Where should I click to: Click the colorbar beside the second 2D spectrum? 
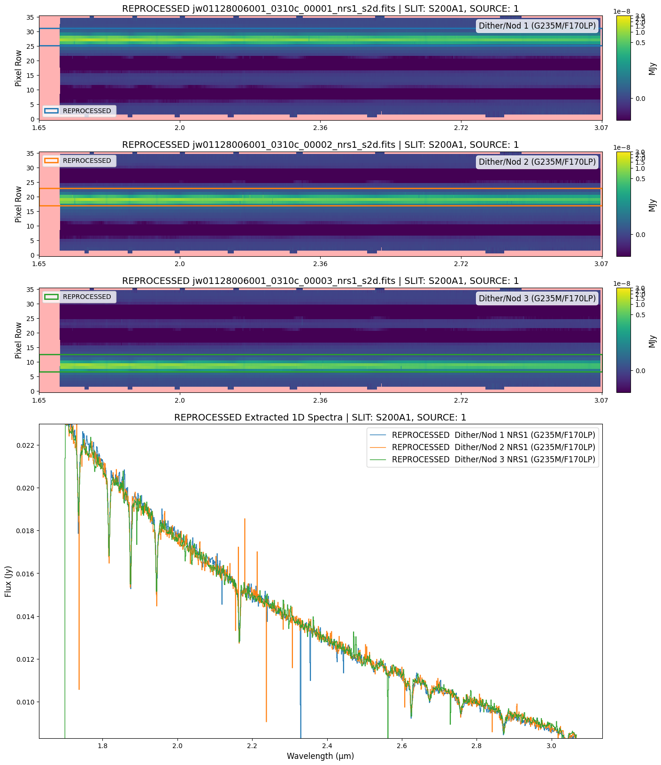coord(623,204)
